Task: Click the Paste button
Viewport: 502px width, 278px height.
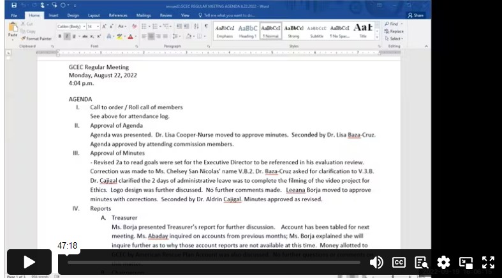Action: point(13,30)
